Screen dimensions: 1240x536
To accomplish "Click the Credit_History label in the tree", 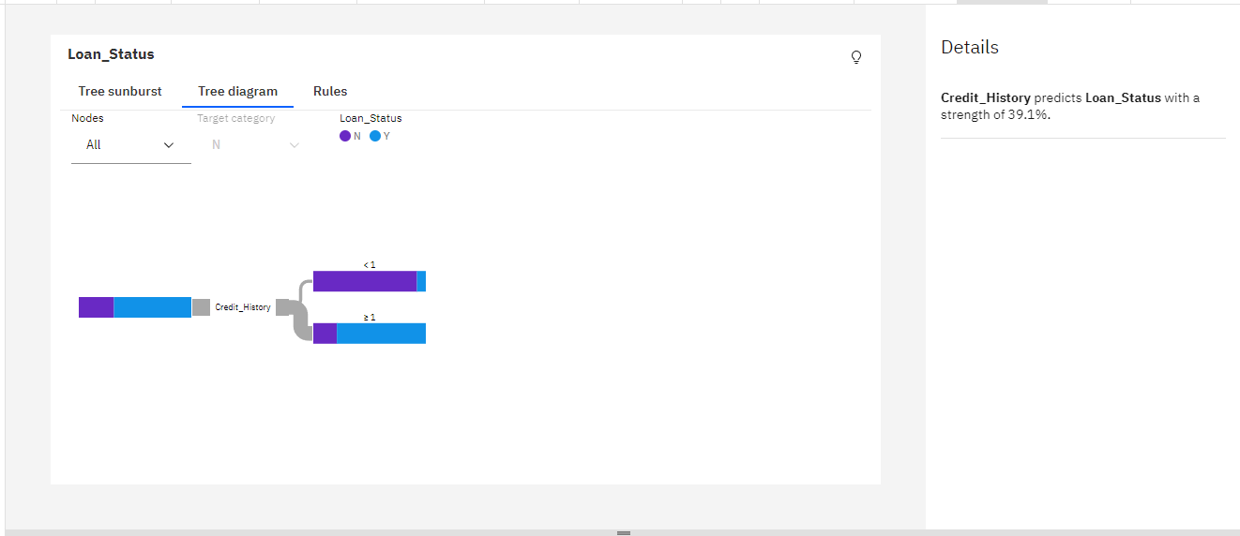I will pos(243,307).
